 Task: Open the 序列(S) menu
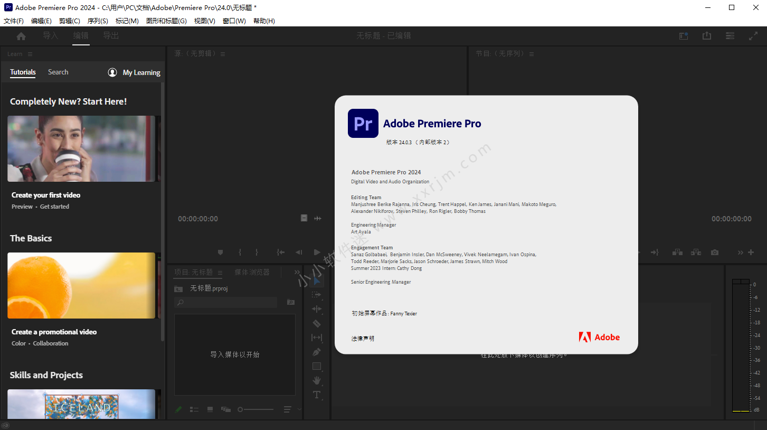tap(98, 21)
